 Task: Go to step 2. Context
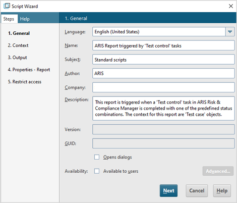pos(18,45)
